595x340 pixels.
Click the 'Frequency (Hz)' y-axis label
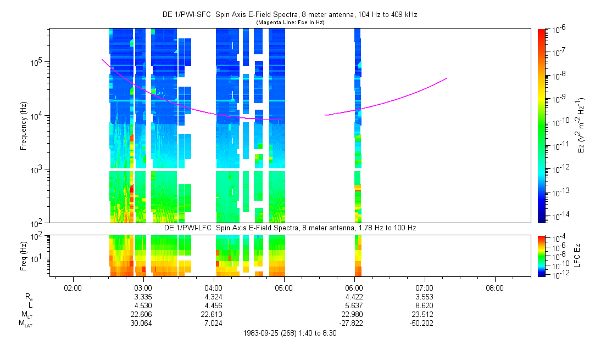[x=24, y=126]
